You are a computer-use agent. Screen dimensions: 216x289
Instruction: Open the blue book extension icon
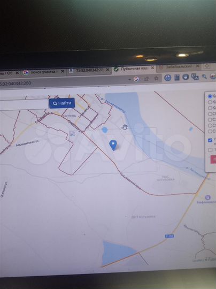177,78
